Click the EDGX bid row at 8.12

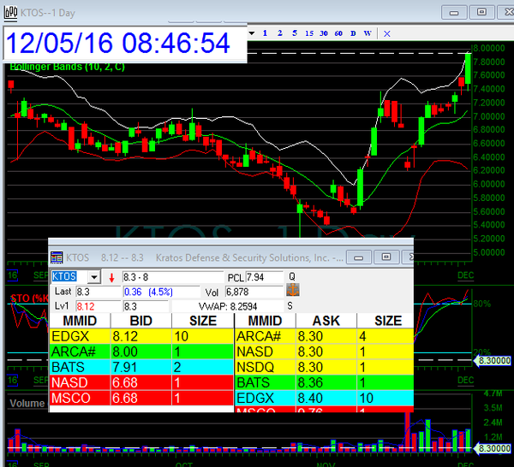[140, 337]
